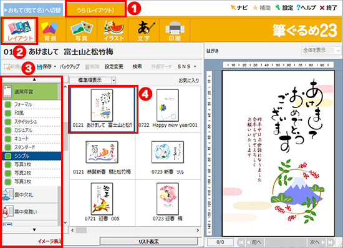This screenshot has height=248, width=343.
Task: Expand the 保存 save dropdown
Action: pyautogui.click(x=55, y=66)
